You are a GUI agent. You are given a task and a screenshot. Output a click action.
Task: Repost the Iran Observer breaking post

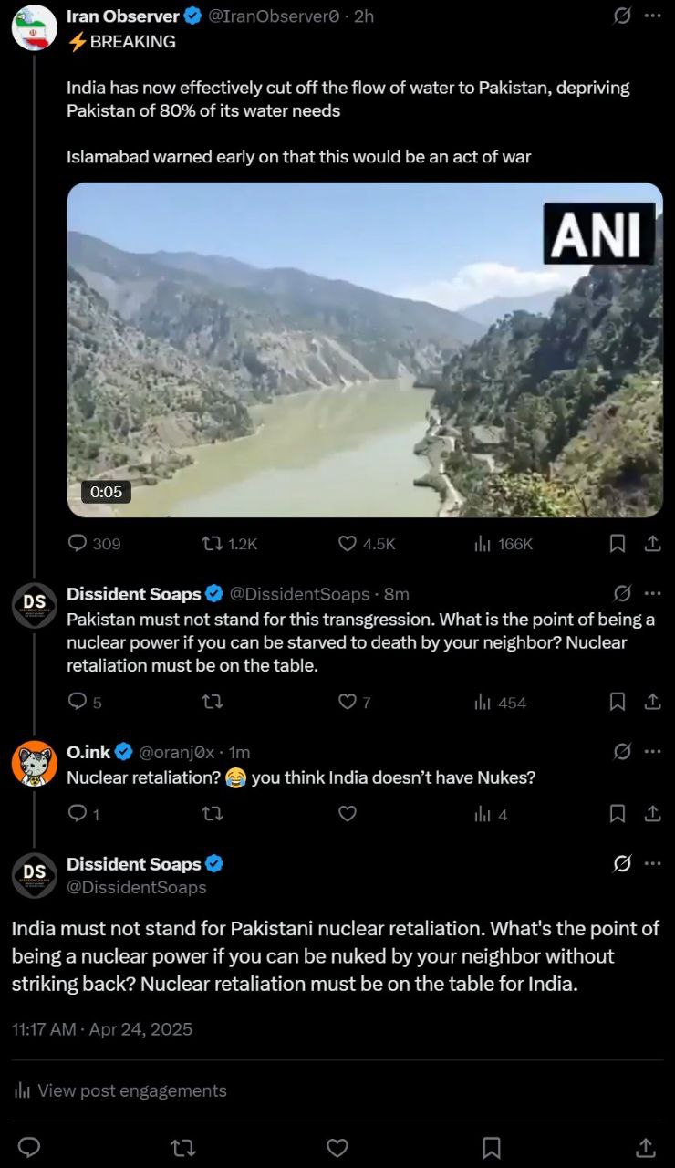pos(229,544)
